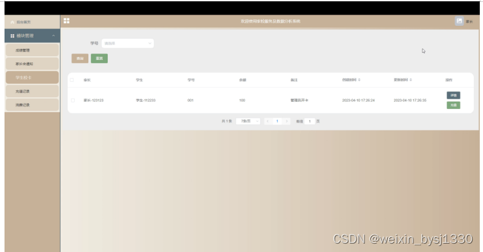This screenshot has width=483, height=252.
Task: Click page number 1 button
Action: coord(277,121)
